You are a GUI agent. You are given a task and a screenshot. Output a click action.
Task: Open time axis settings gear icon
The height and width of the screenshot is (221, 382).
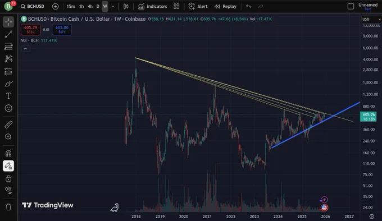[371, 217]
